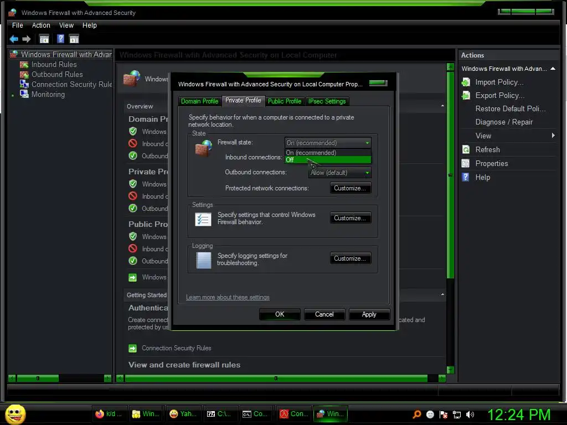Screen dimensions: 567x425
Task: Click the center pane horizontal scrollbar
Action: pos(276,379)
